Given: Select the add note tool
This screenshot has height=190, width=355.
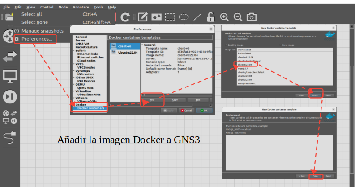Looking at the screenshot, I should (x=143, y=17).
